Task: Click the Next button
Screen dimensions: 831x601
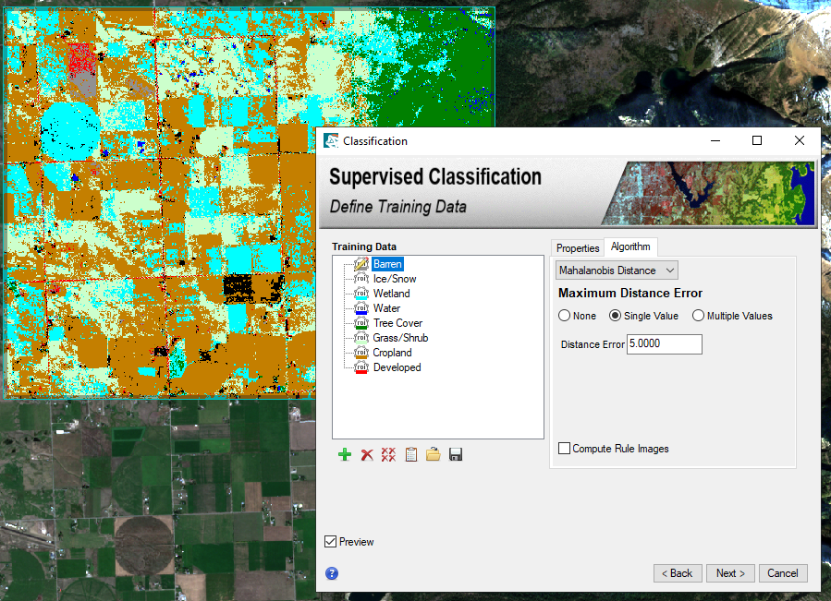Action: tap(731, 573)
